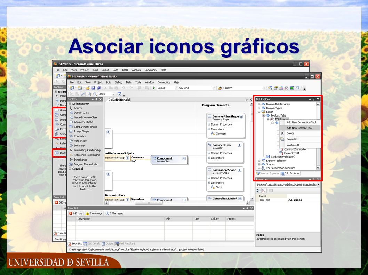Screen dimensions: 368x275
Task: Click the Tab Text value DSLPrueba
Action: 295,200
